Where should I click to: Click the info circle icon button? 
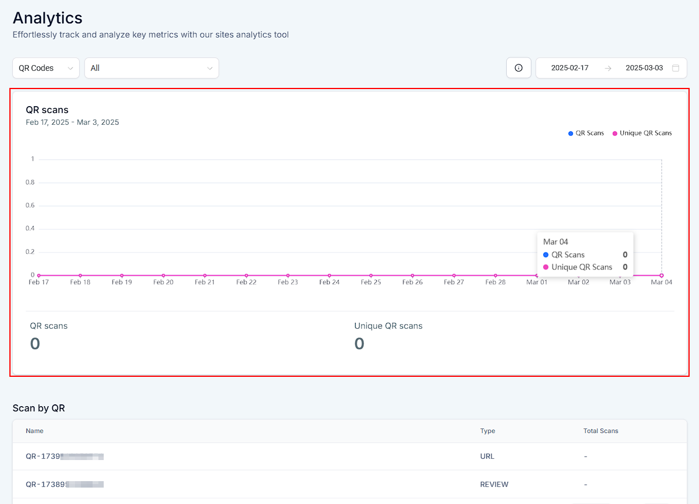519,68
